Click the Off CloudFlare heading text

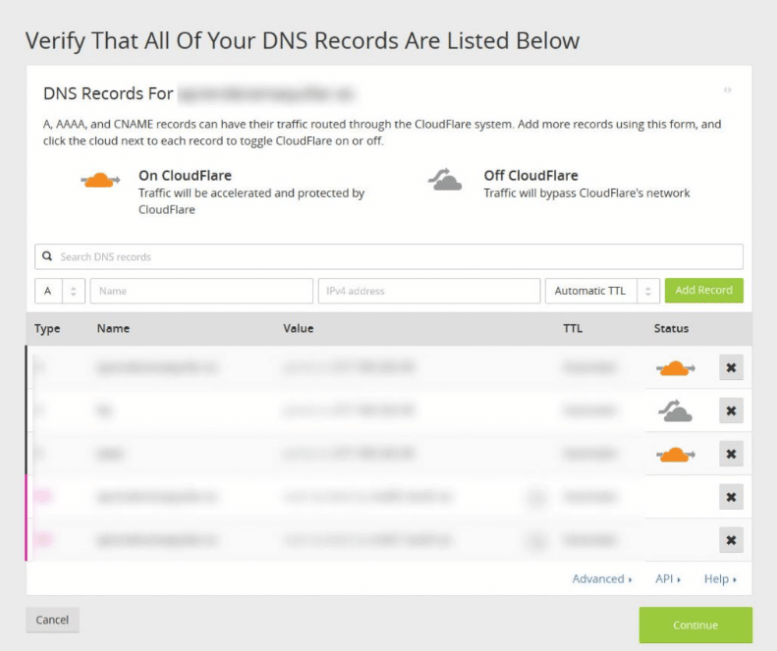530,176
